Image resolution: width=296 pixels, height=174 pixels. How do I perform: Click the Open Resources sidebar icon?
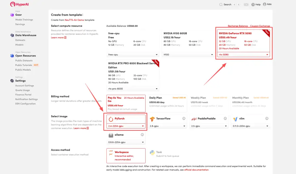point(12,56)
